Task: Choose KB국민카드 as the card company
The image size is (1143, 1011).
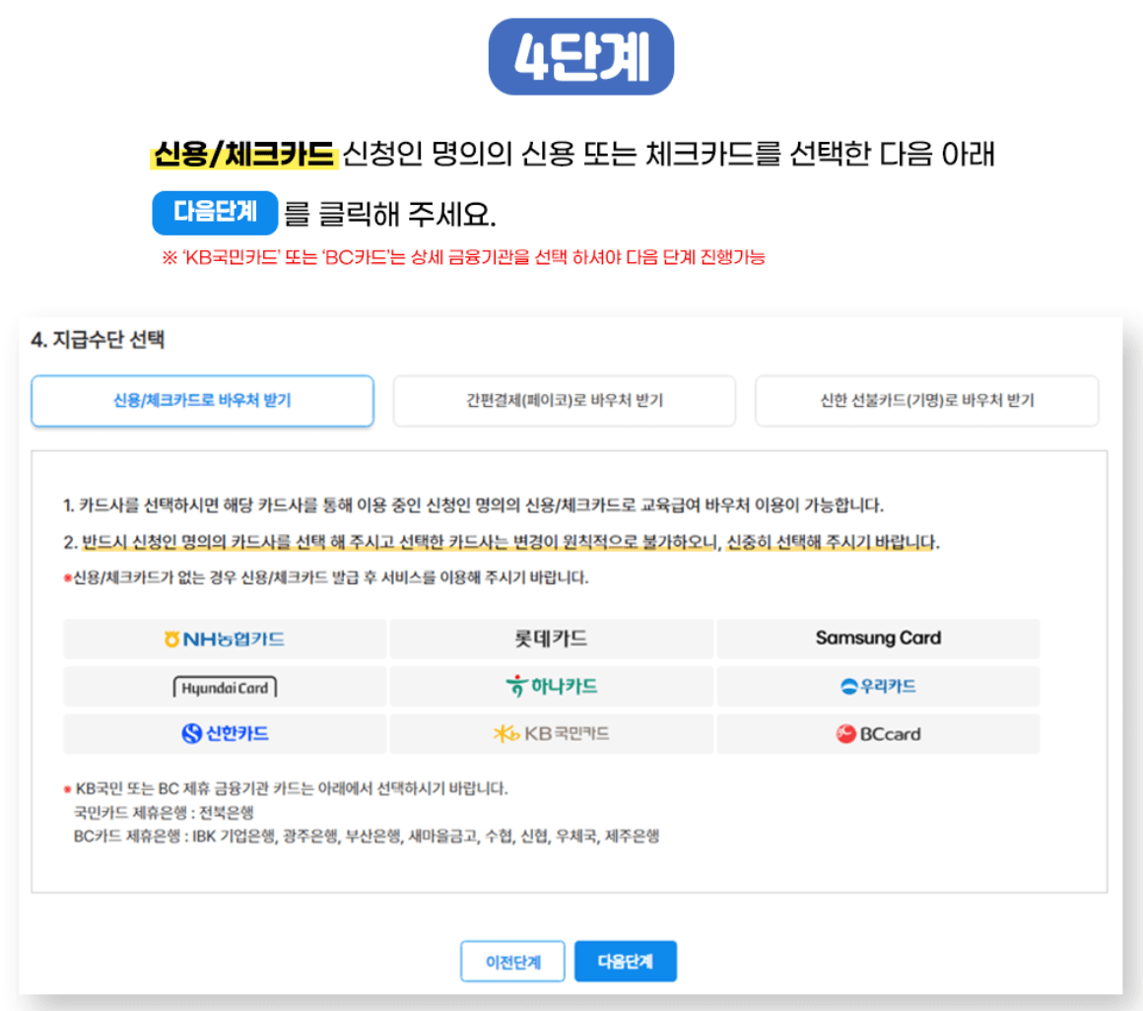Action: [x=551, y=733]
